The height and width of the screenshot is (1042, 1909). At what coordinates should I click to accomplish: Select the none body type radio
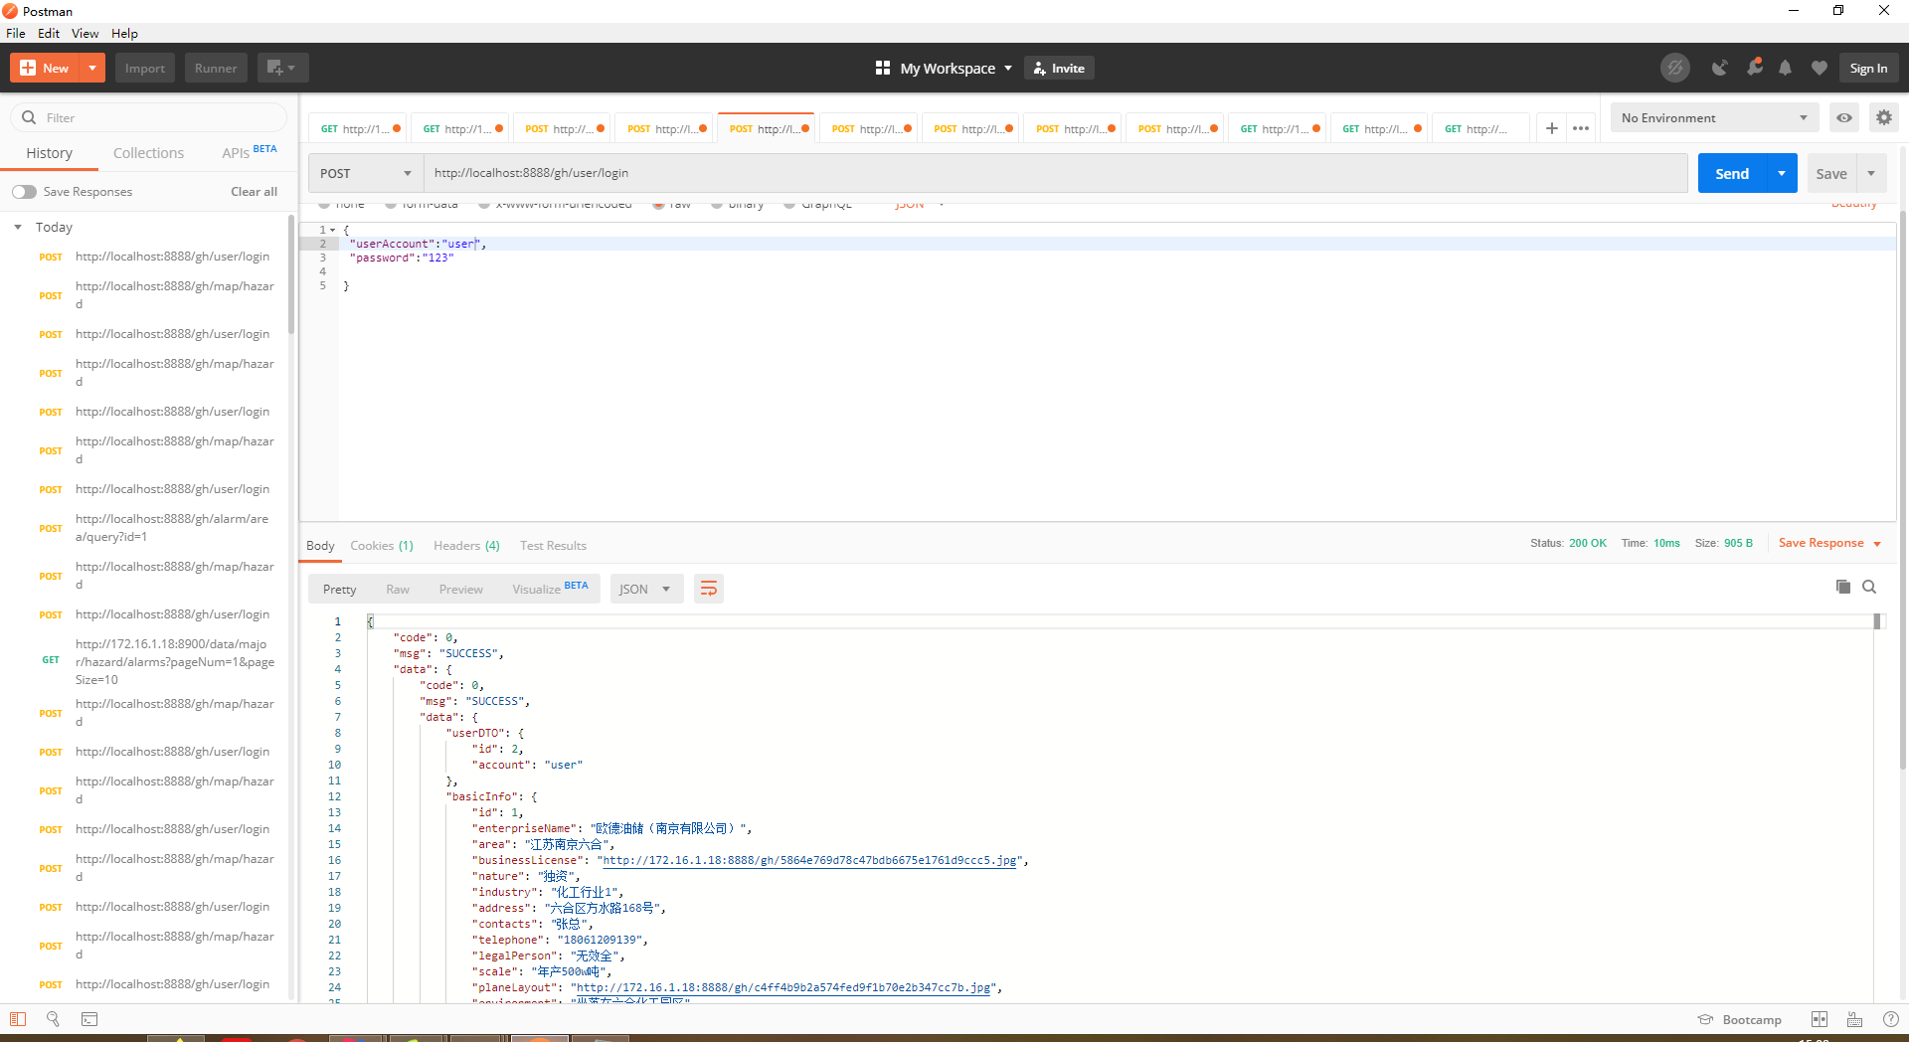(324, 205)
